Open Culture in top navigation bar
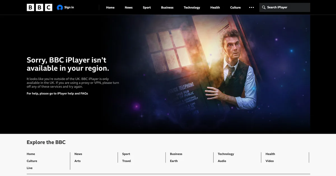336x176 pixels. 235,8
